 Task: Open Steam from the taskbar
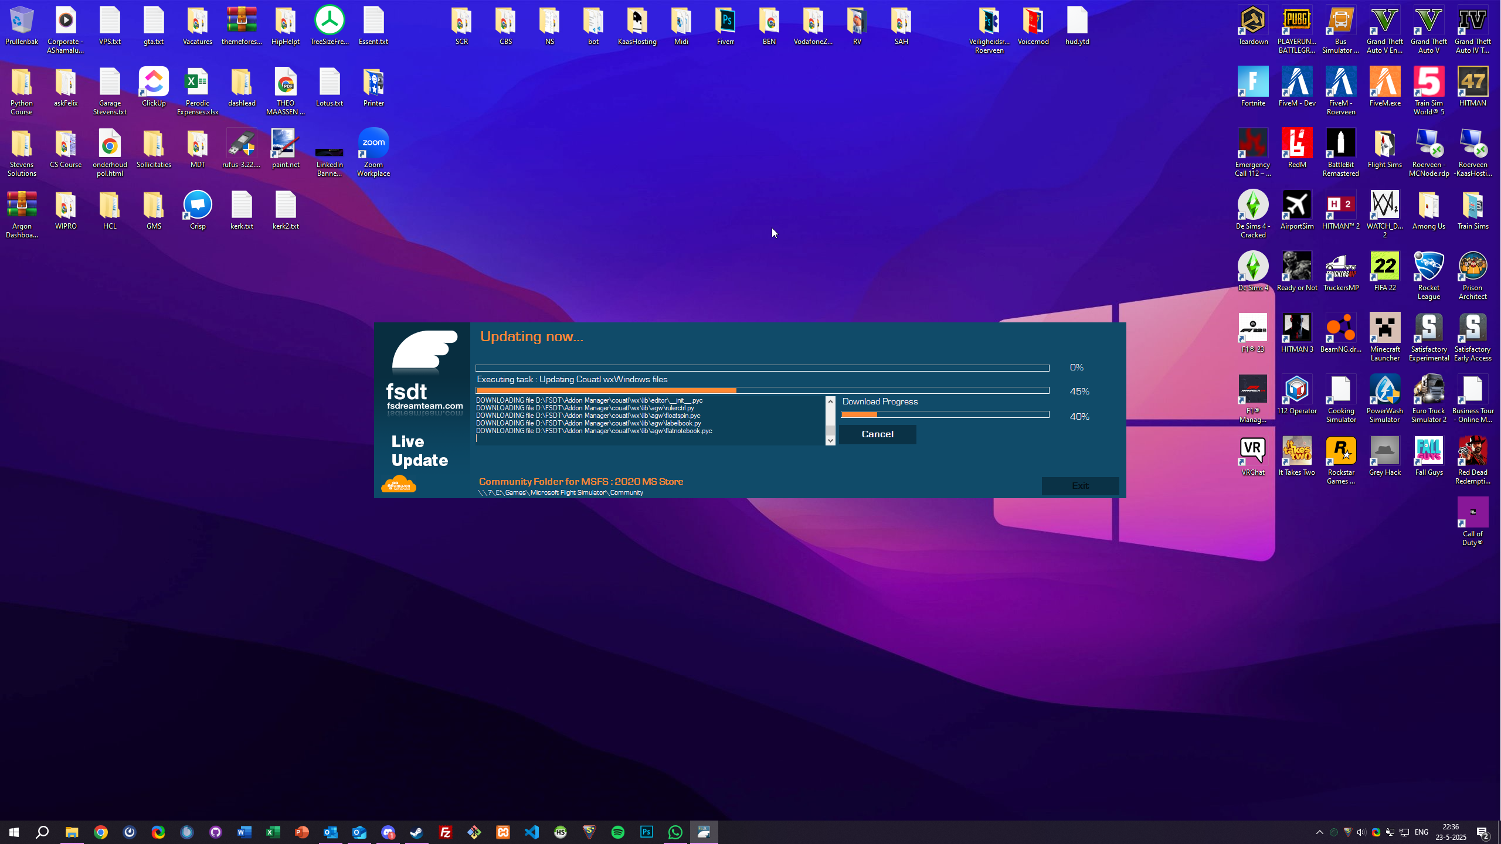tap(417, 832)
